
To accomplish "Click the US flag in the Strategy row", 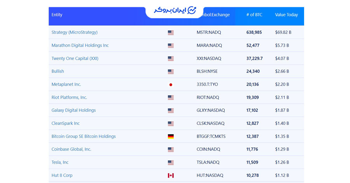I will (171, 33).
